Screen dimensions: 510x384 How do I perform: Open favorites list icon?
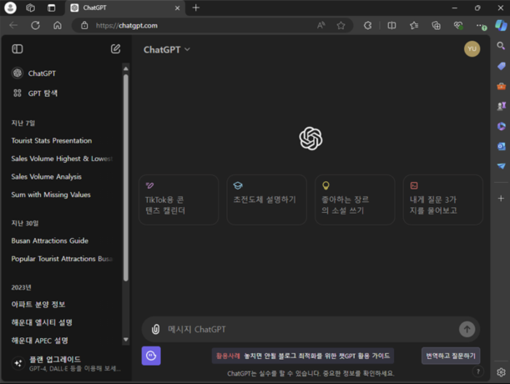(414, 25)
